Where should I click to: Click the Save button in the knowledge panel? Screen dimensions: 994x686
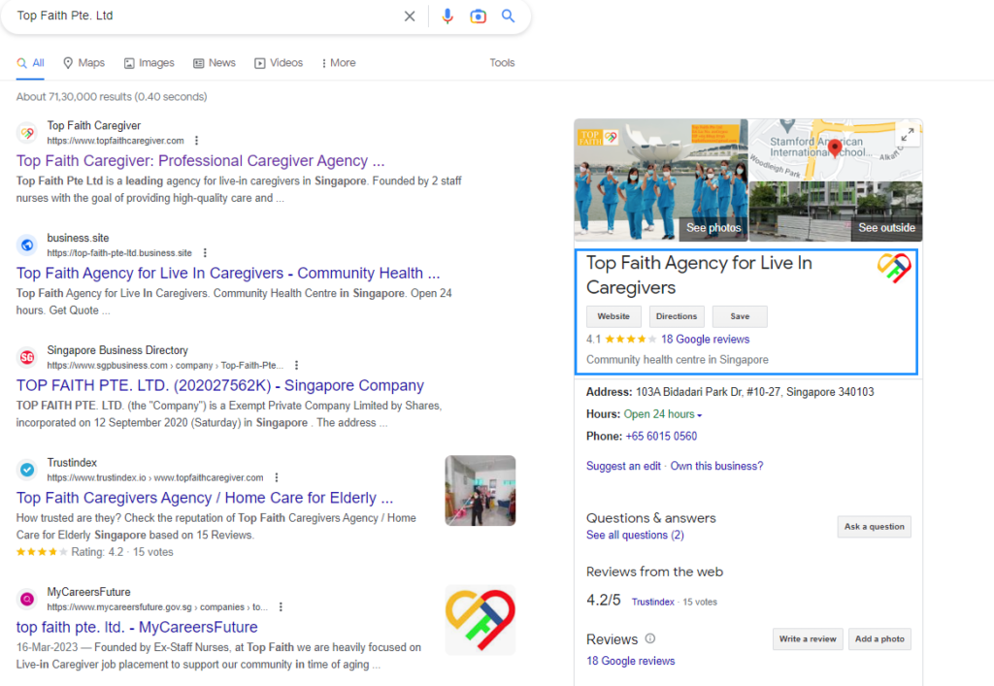(740, 316)
